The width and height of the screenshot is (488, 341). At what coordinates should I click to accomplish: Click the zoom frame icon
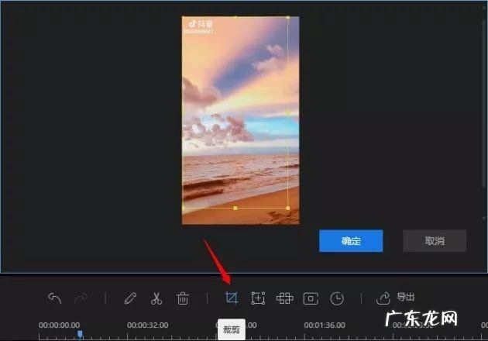[x=258, y=298]
